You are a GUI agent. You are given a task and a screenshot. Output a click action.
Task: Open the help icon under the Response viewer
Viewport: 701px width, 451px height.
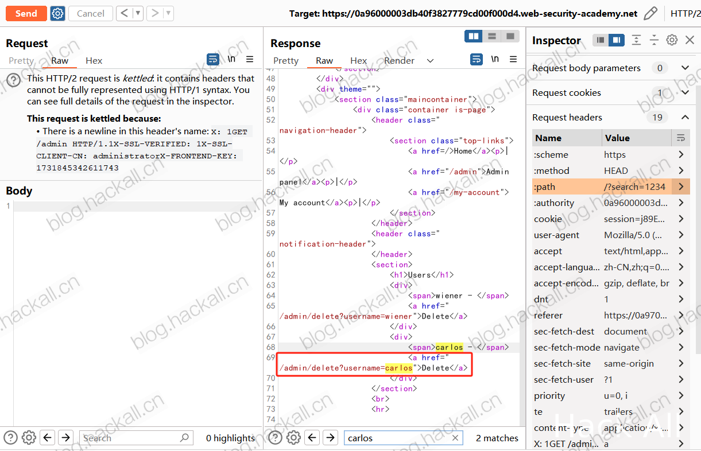click(x=276, y=438)
